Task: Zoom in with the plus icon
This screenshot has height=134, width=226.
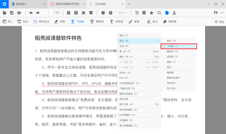Action: [x=111, y=13]
